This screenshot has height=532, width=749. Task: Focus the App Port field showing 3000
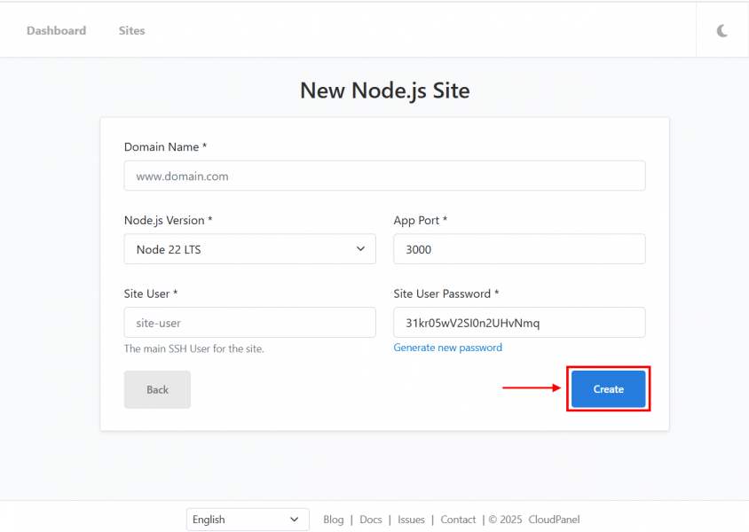(x=519, y=249)
